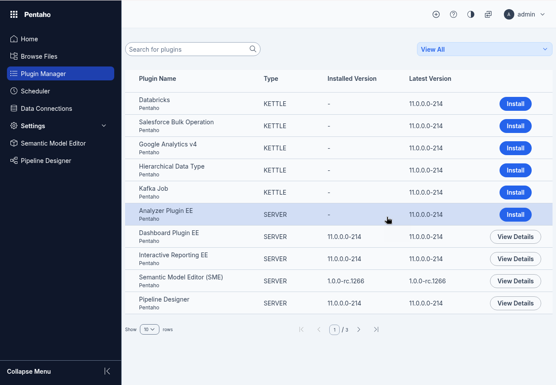Open Data Connections from sidebar
Viewport: 556px width, 385px height.
click(46, 108)
